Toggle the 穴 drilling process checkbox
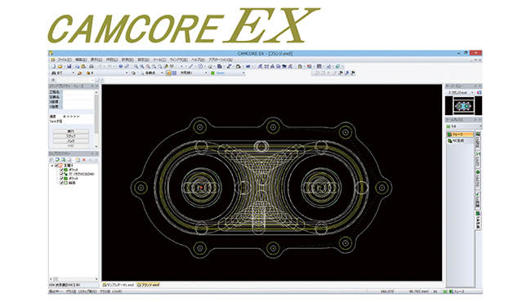Screen dimensions: 531x302 tap(61, 174)
